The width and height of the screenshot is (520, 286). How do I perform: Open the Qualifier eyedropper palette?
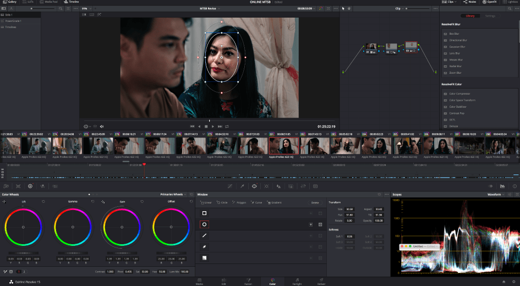(242, 186)
